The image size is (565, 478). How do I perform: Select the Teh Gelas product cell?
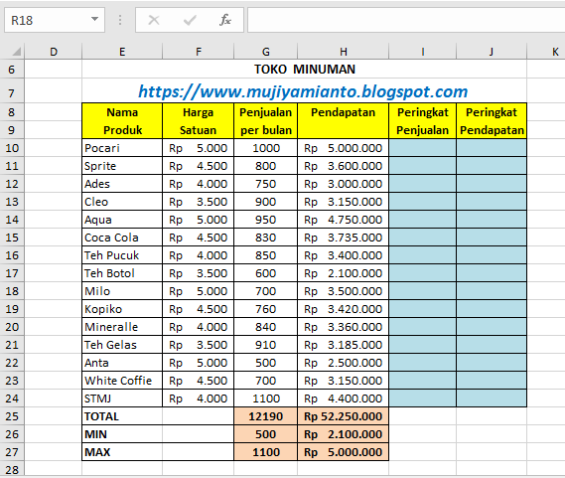tap(122, 345)
